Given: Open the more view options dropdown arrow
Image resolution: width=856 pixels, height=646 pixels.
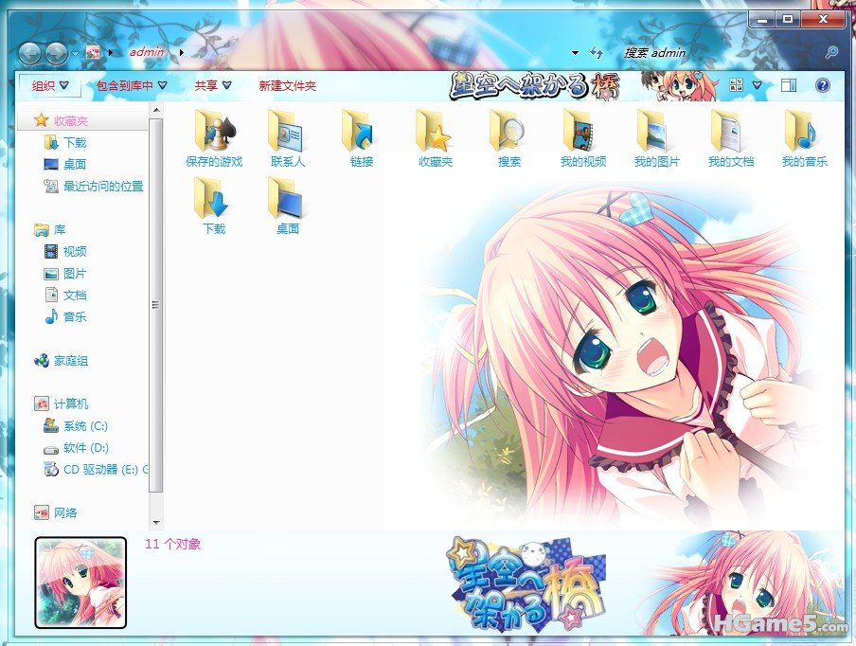Looking at the screenshot, I should 757,85.
